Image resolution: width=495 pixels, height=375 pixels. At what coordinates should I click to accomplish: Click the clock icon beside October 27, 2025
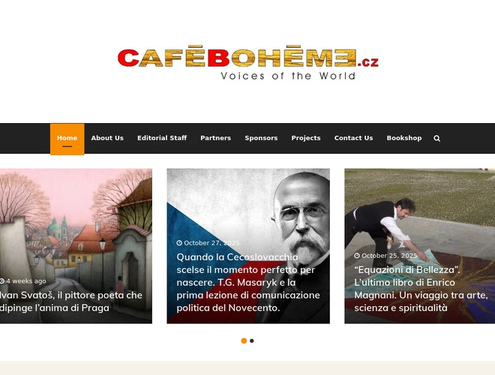(179, 243)
